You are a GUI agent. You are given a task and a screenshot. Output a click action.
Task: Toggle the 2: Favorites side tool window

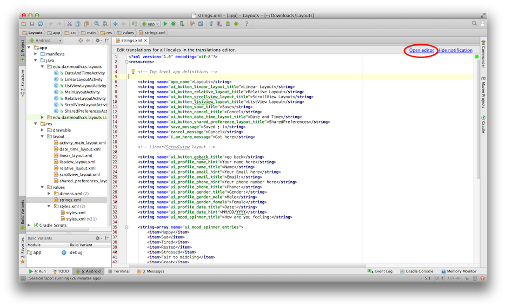22,250
